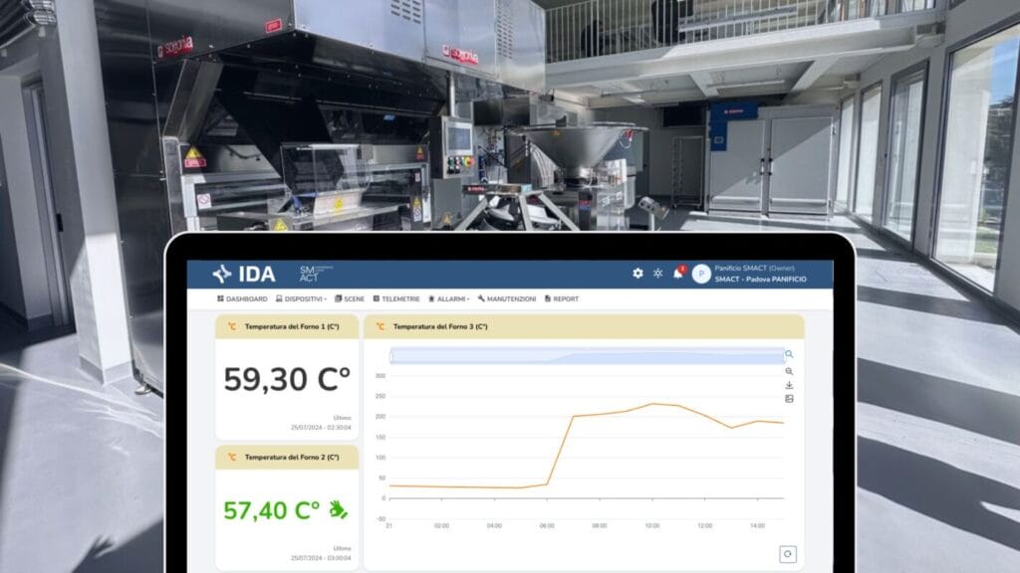
Task: Expand the ALLARMI dropdown menu
Action: 449,298
